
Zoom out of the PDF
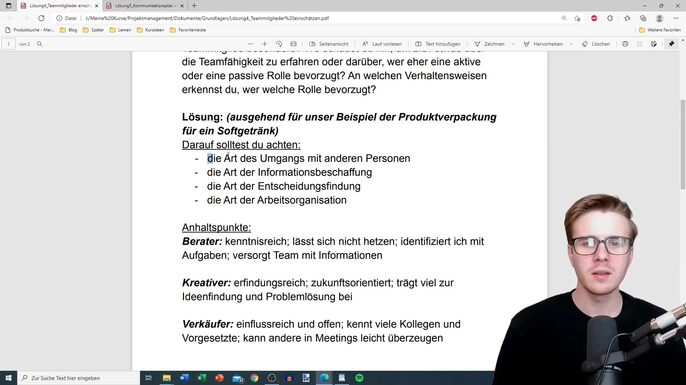pos(250,44)
